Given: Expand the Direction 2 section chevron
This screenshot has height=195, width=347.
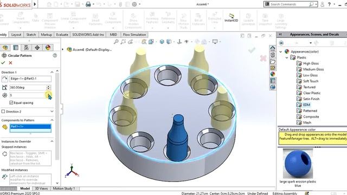Looking at the screenshot, I should point(52,112).
